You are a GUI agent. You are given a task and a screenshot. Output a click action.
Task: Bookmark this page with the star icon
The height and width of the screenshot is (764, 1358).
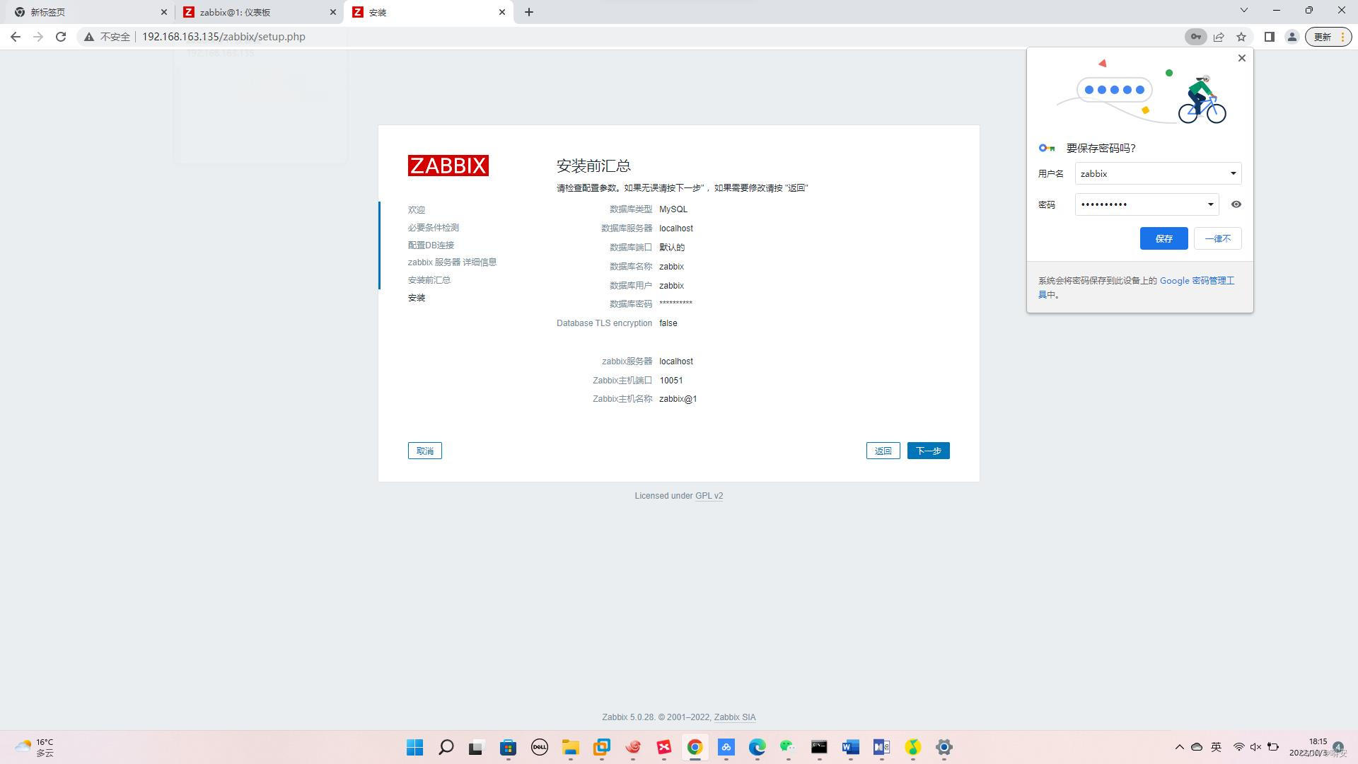pos(1241,37)
